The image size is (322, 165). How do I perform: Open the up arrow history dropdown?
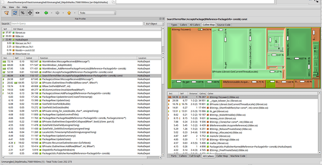point(75,13)
